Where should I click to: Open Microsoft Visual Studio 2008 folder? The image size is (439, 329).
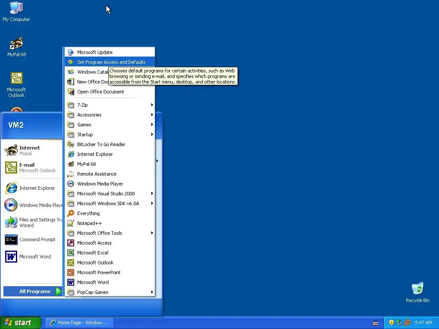click(x=109, y=194)
